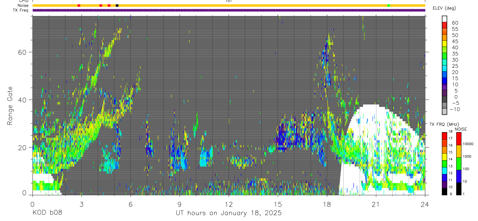Select the orange 1000–10000 NOISE colorbar segment
478x221 pixels.
click(459, 151)
